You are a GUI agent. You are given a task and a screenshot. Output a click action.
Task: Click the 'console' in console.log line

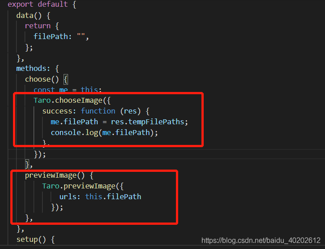pos(66,132)
